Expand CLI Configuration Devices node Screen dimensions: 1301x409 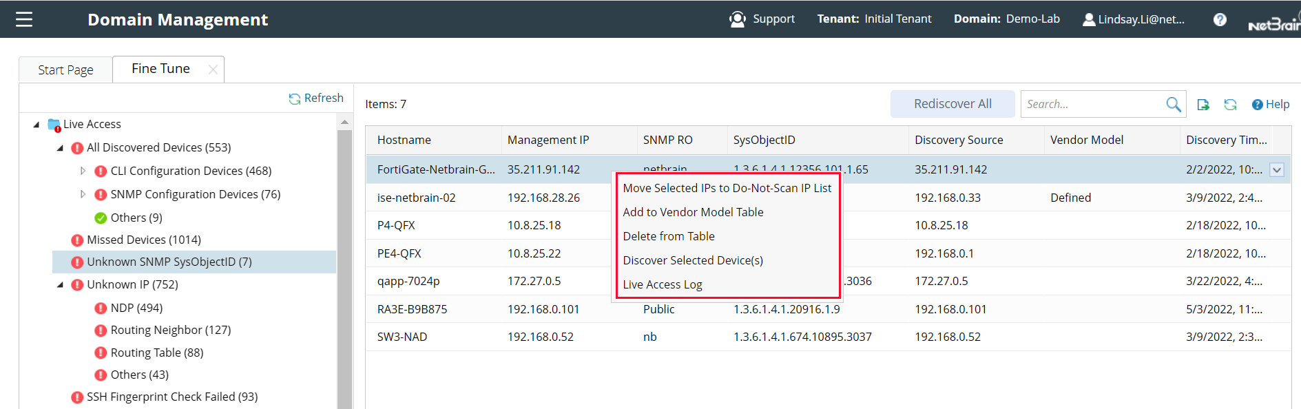[83, 171]
